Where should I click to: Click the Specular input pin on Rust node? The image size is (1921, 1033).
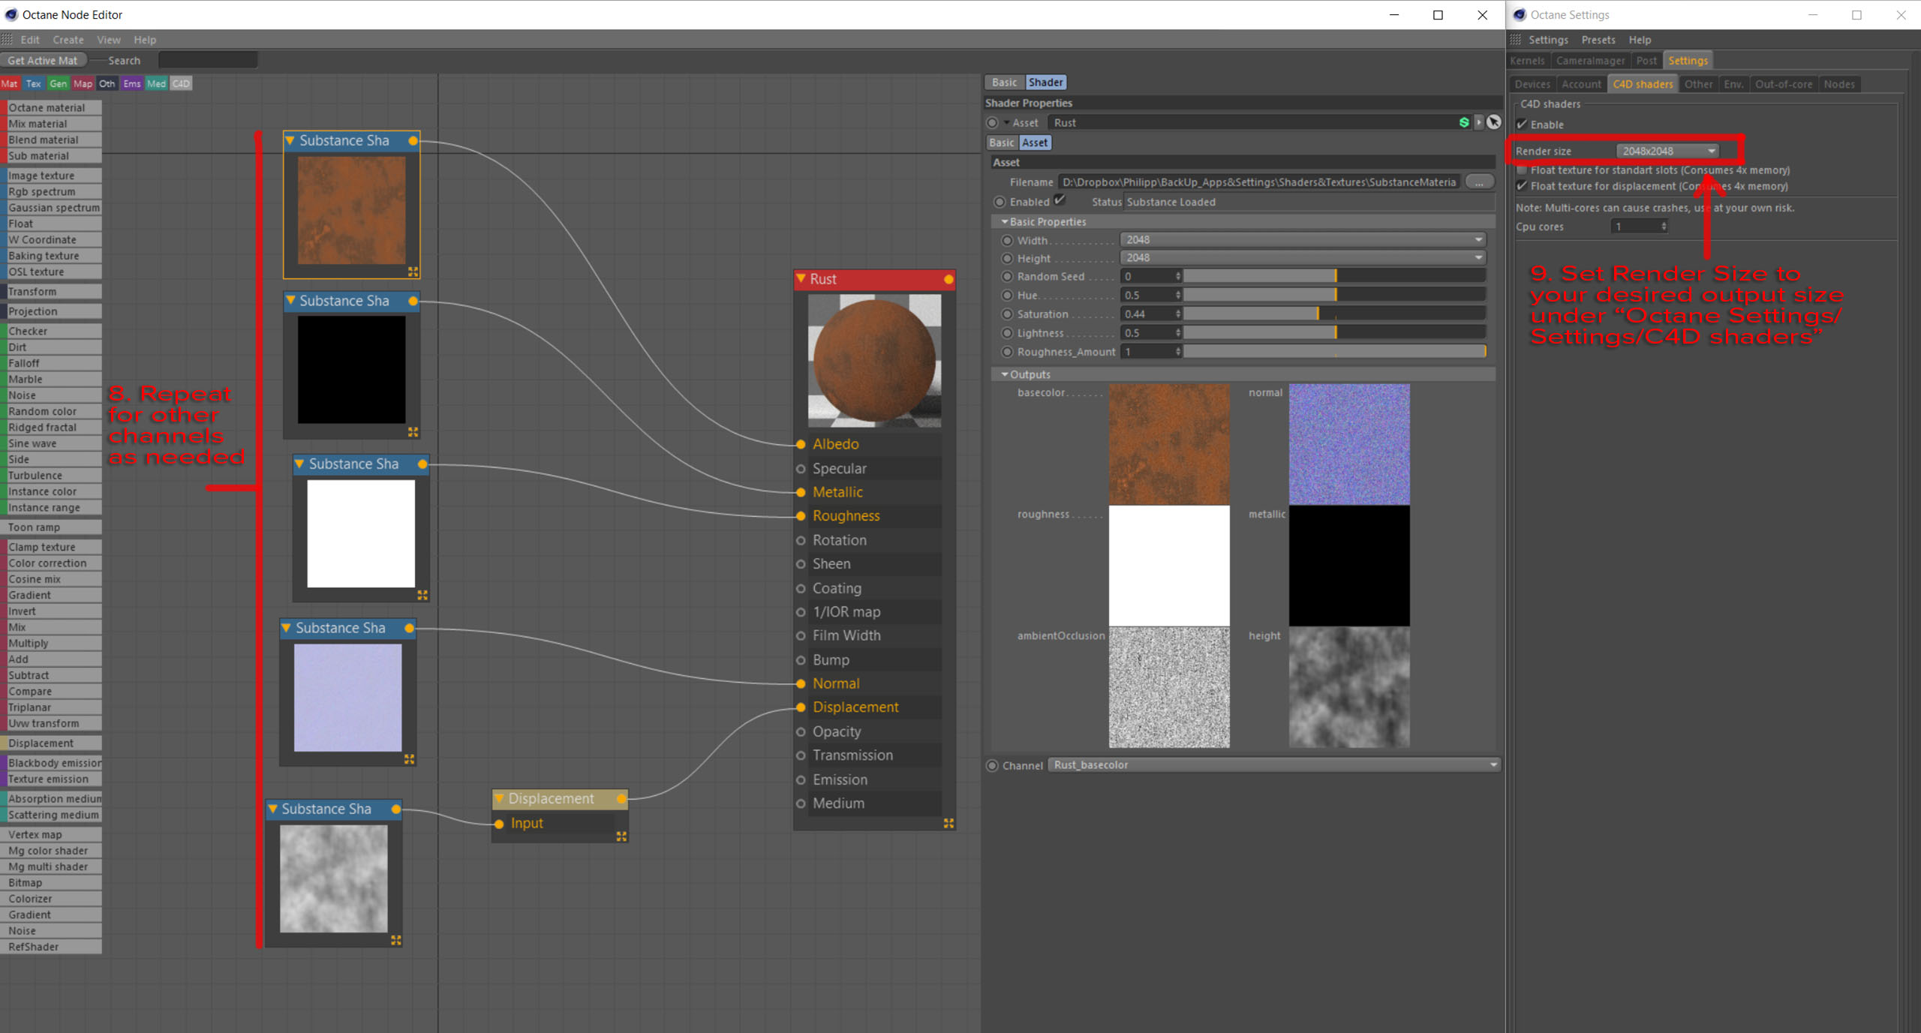coord(801,469)
